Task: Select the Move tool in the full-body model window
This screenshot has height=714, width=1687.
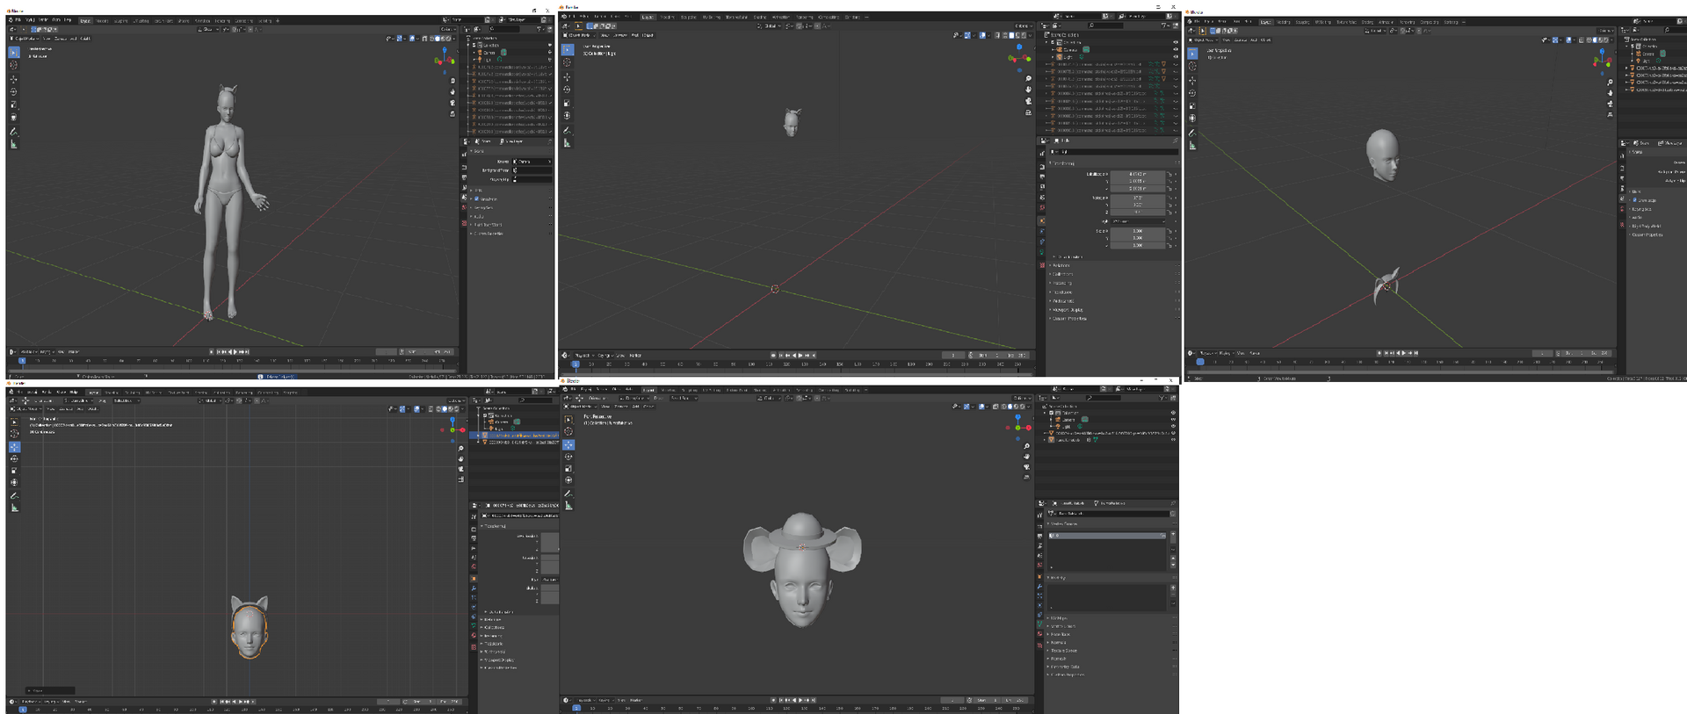Action: pos(14,79)
